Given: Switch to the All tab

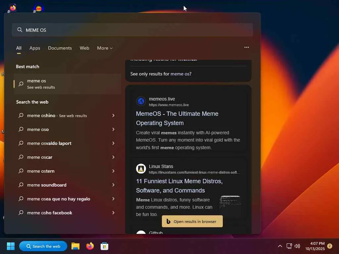Looking at the screenshot, I should point(19,48).
